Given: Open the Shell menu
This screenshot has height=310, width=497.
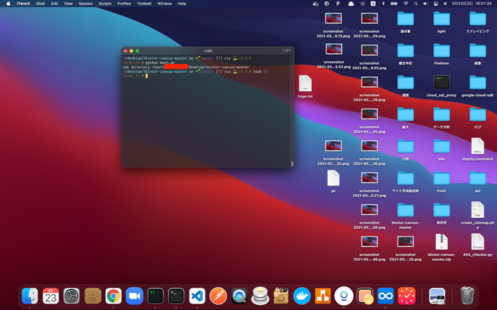Looking at the screenshot, I should coord(40,4).
